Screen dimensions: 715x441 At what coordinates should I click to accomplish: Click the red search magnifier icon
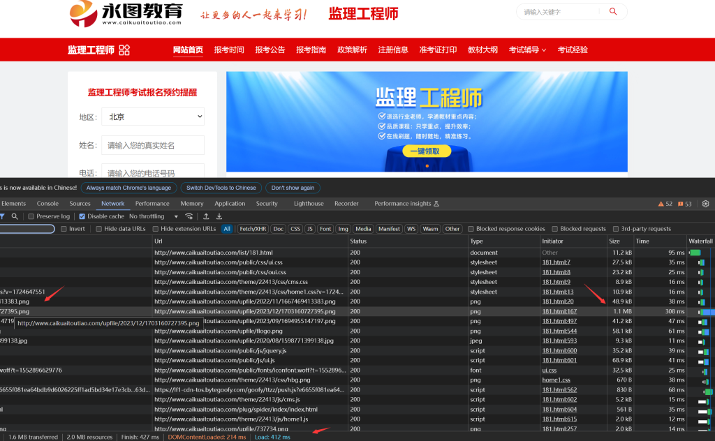point(613,12)
